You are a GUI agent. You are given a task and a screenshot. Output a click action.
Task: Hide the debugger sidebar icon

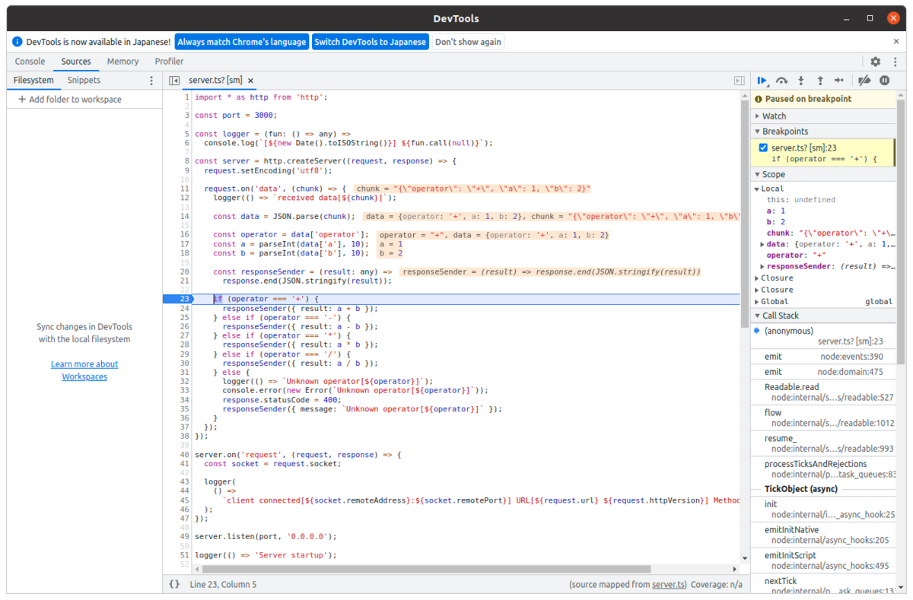pos(739,81)
